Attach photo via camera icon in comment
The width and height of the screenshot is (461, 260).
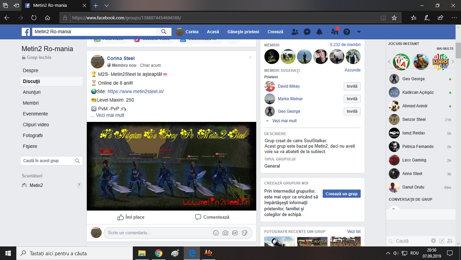pyautogui.click(x=225, y=233)
